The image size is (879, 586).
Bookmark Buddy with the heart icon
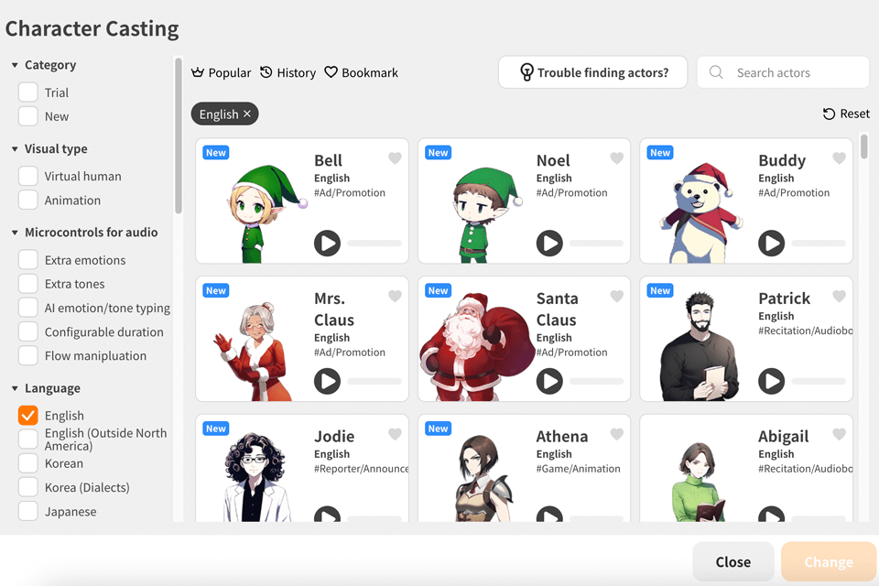tap(839, 158)
